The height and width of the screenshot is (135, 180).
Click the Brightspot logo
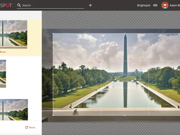point(6,5)
